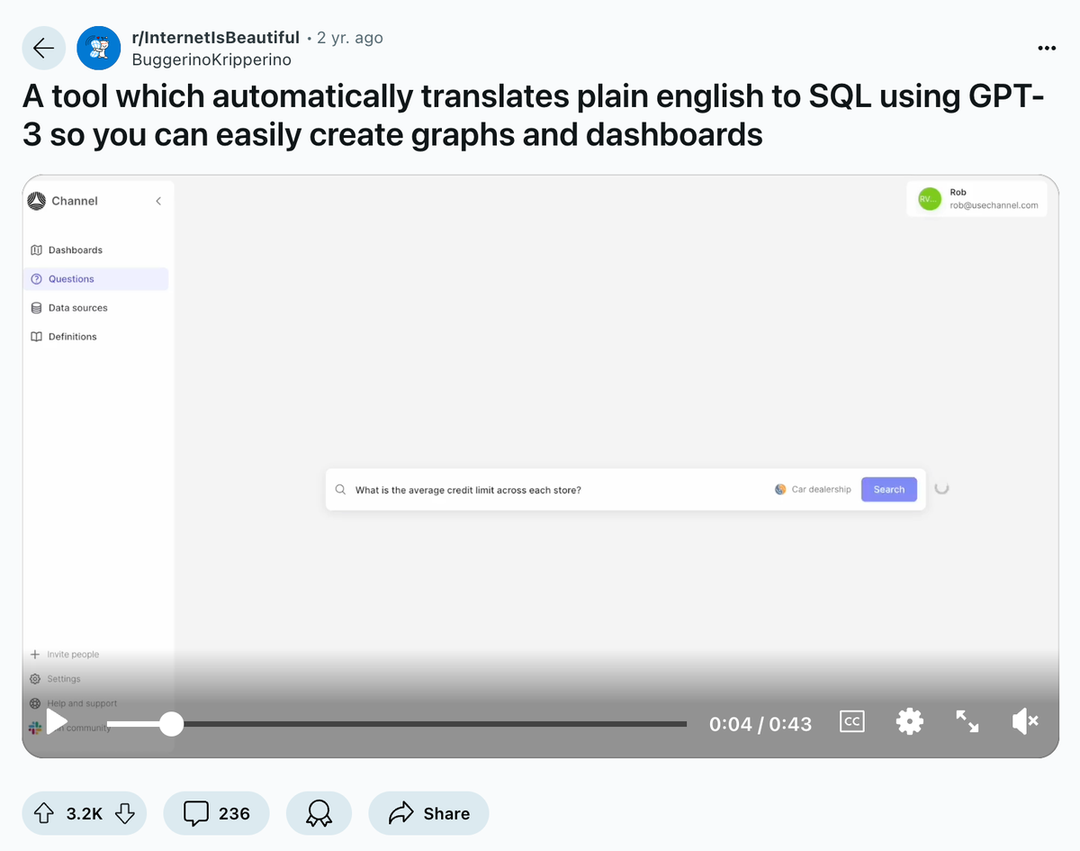Downvote the post

(x=125, y=813)
